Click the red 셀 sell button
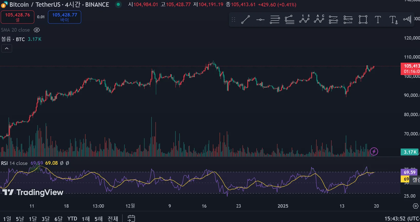 (18, 17)
